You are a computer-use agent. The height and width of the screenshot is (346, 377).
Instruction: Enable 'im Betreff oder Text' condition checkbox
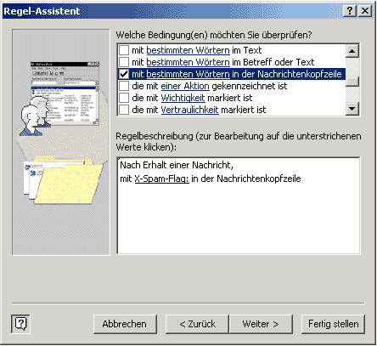point(124,62)
